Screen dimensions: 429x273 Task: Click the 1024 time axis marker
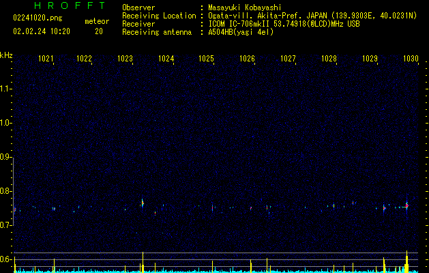pyautogui.click(x=166, y=59)
